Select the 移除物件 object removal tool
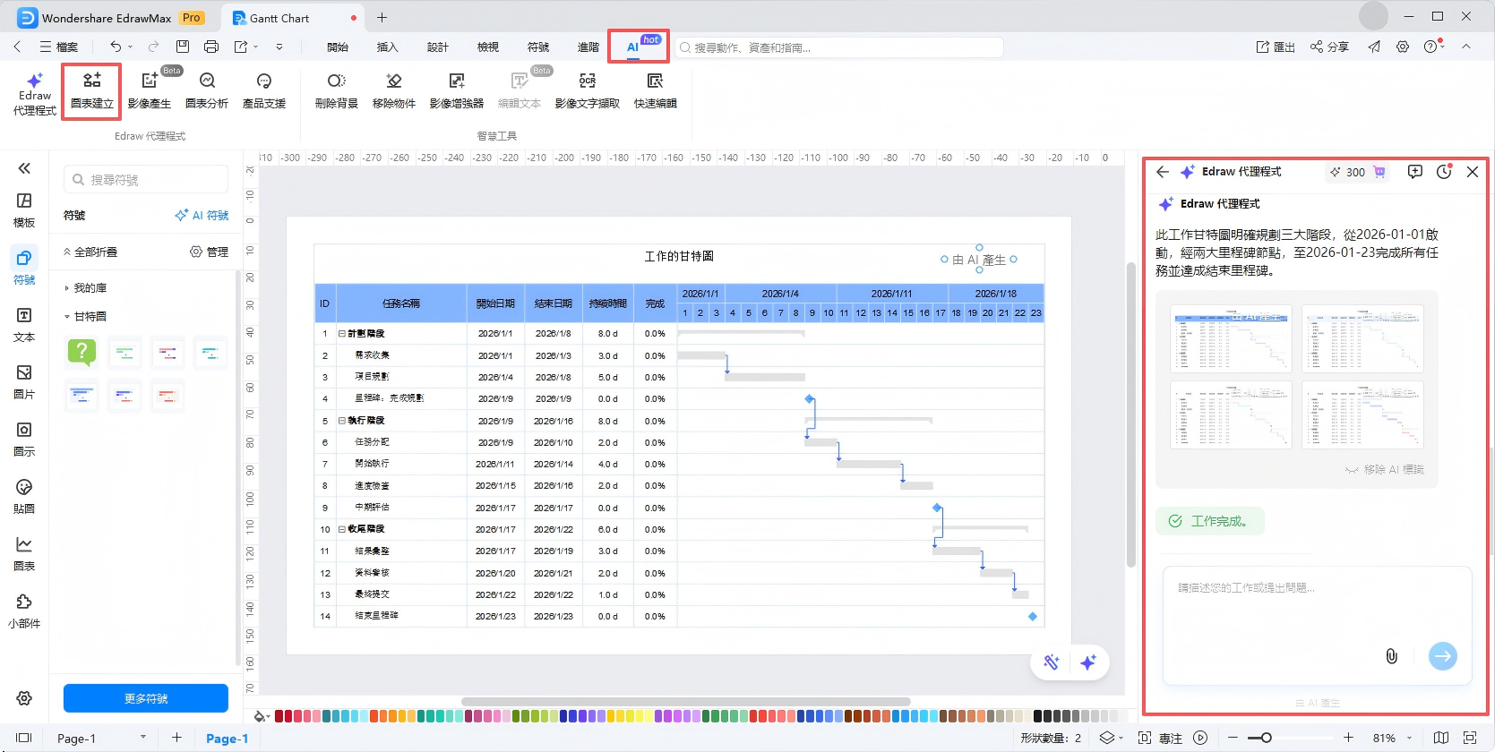1495x752 pixels. pyautogui.click(x=394, y=91)
